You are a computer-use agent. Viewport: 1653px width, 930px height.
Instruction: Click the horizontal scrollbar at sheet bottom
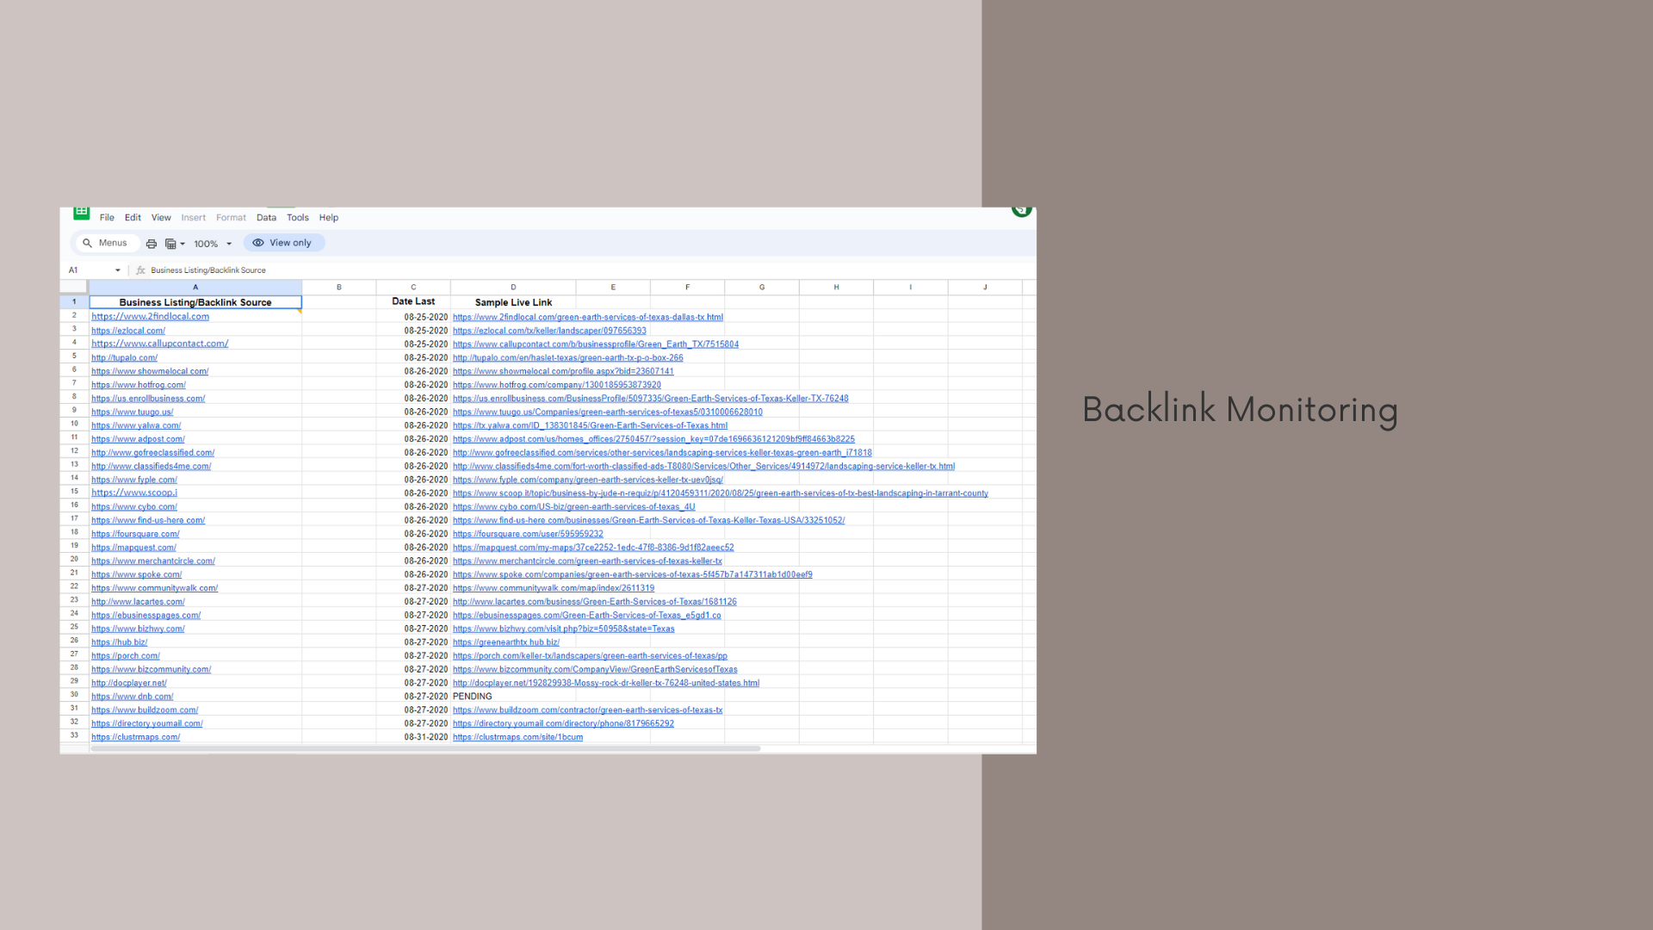tap(425, 748)
